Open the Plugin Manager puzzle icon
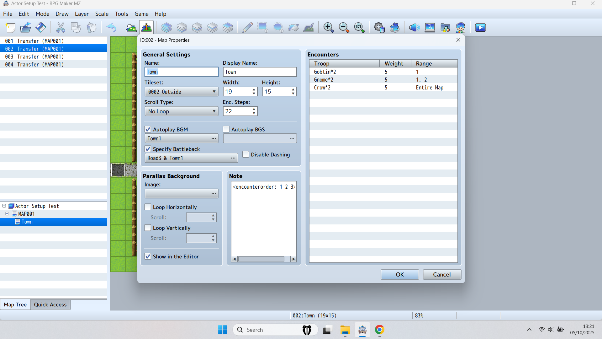The height and width of the screenshot is (339, 602). (395, 28)
